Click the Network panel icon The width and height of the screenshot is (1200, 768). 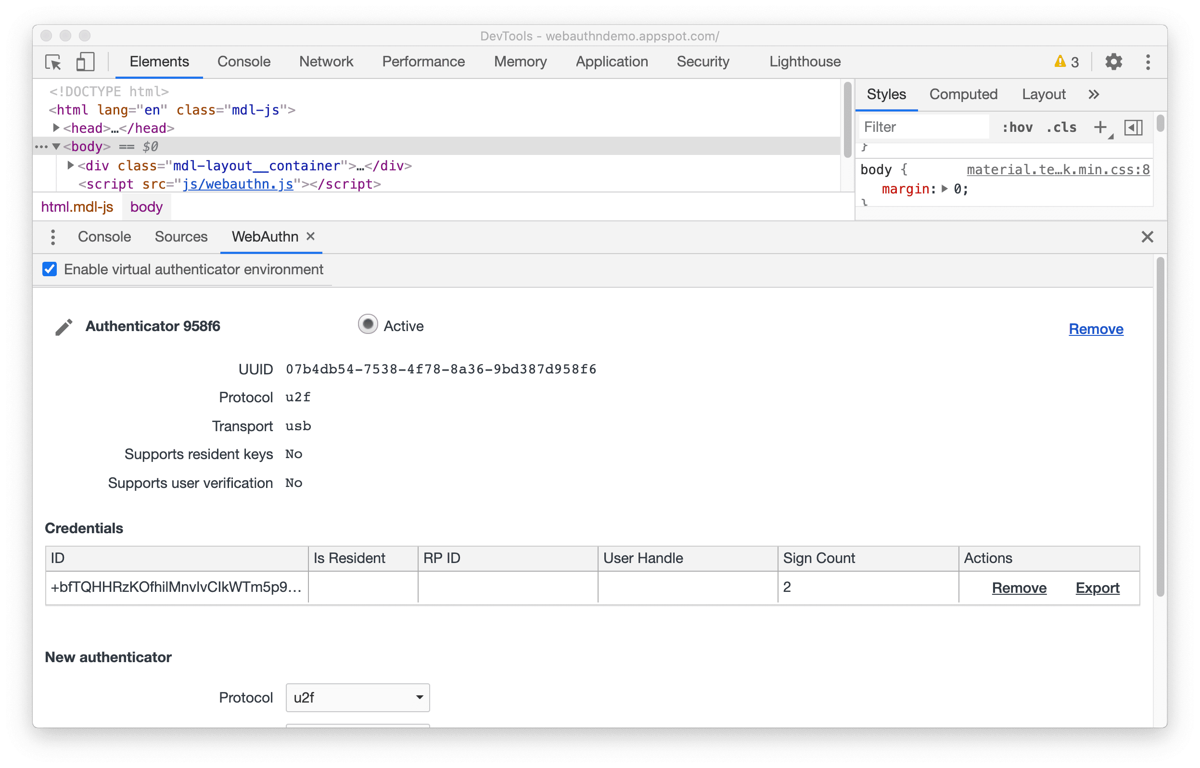point(326,62)
